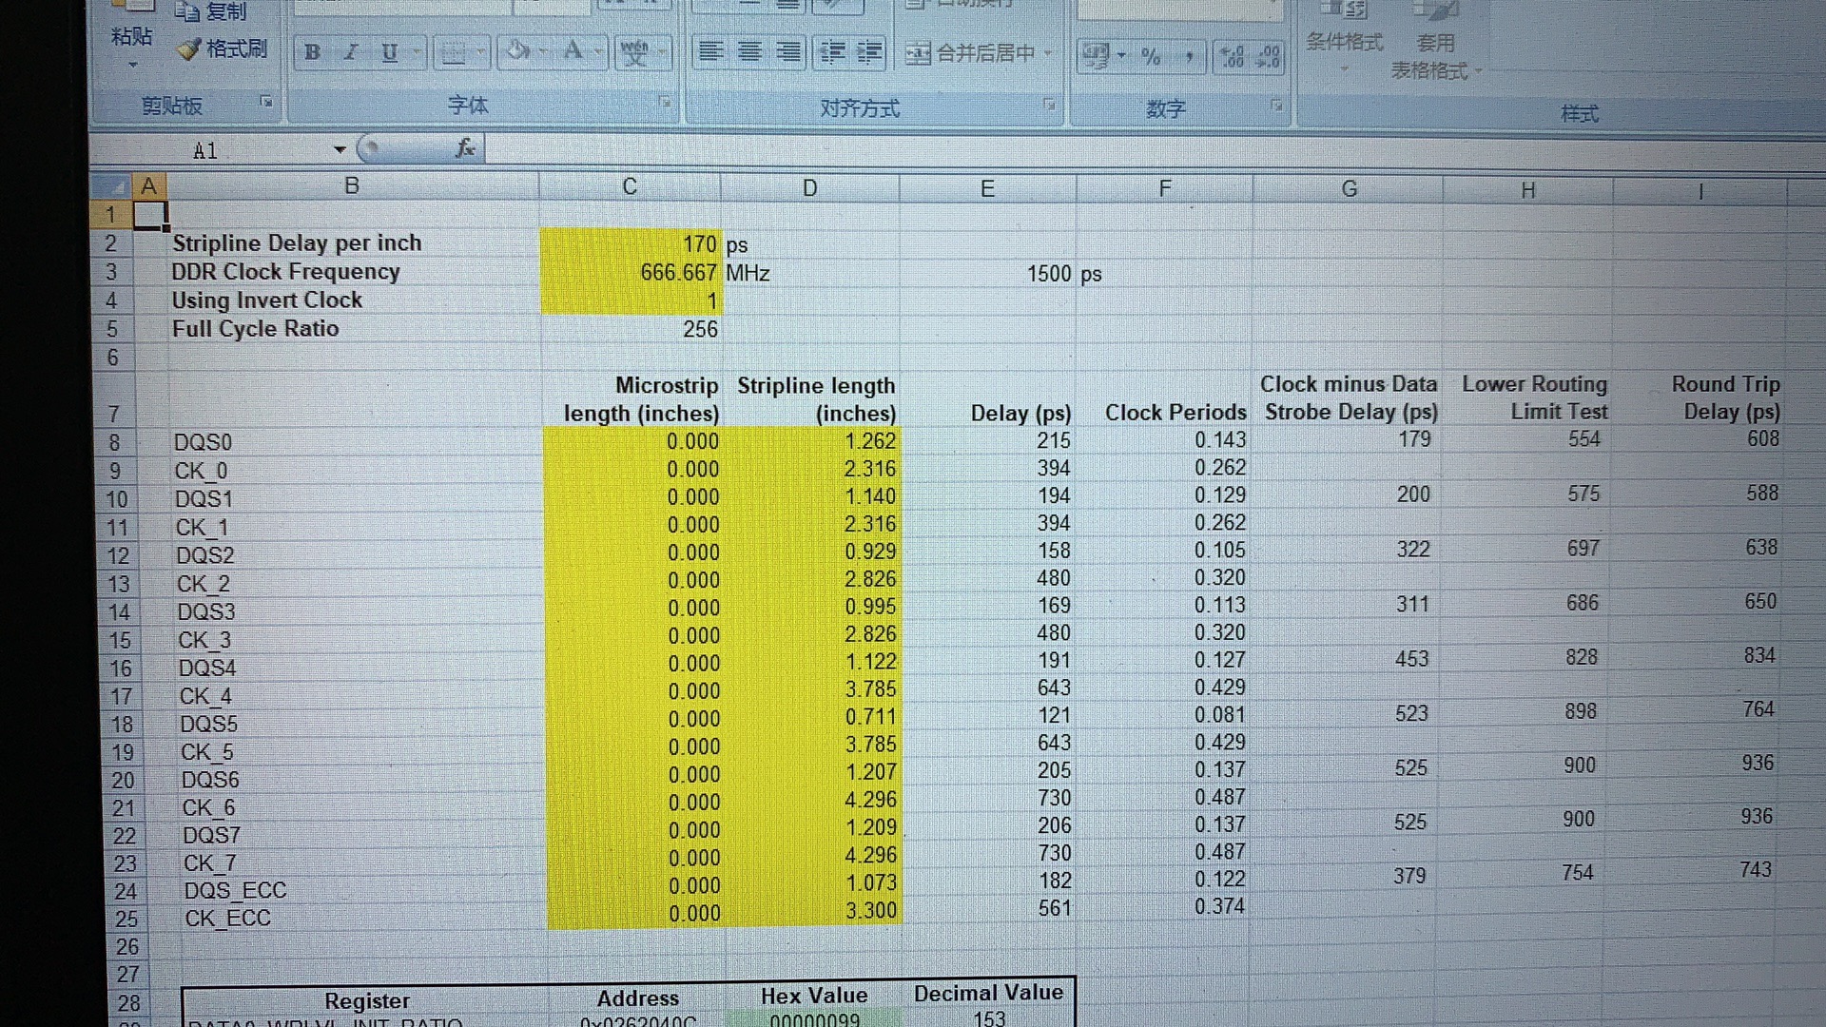Align text left in cell

[x=709, y=51]
